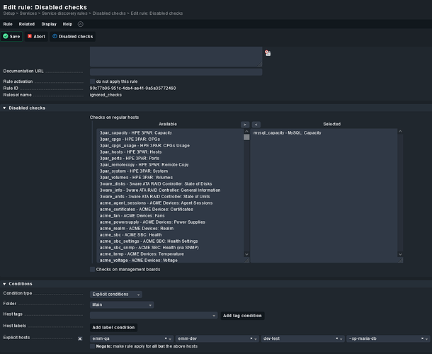Screen dimensions: 432x354
Task: Open the Related menu
Action: click(27, 24)
